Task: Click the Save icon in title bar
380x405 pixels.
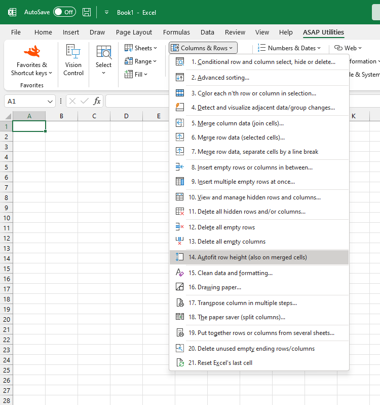Action: pyautogui.click(x=87, y=12)
